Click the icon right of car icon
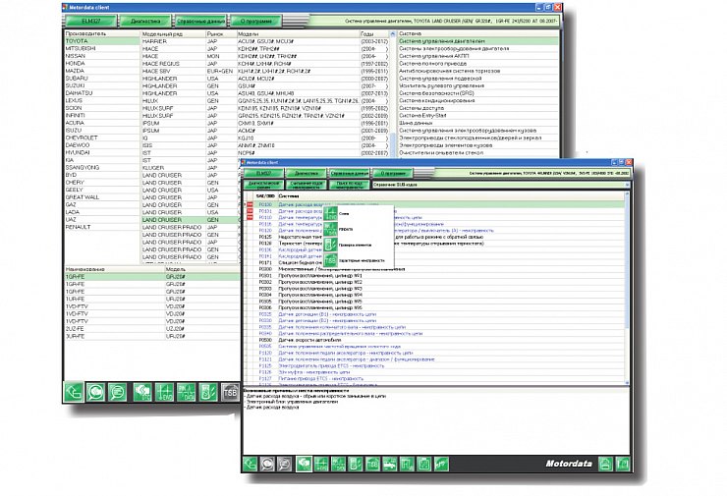The height and width of the screenshot is (496, 727). tap(407, 464)
